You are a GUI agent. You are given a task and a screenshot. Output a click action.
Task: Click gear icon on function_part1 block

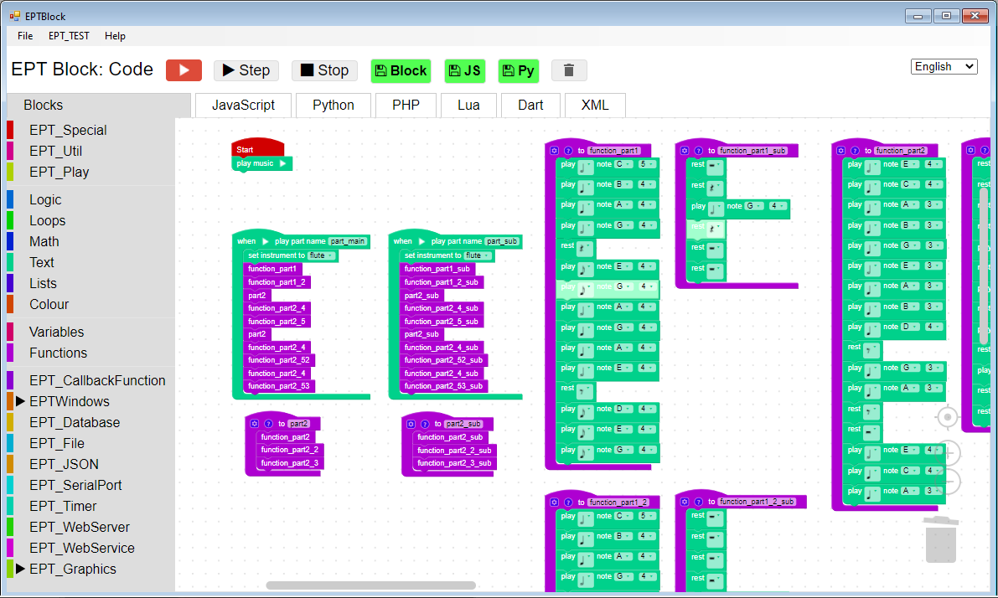tap(555, 151)
